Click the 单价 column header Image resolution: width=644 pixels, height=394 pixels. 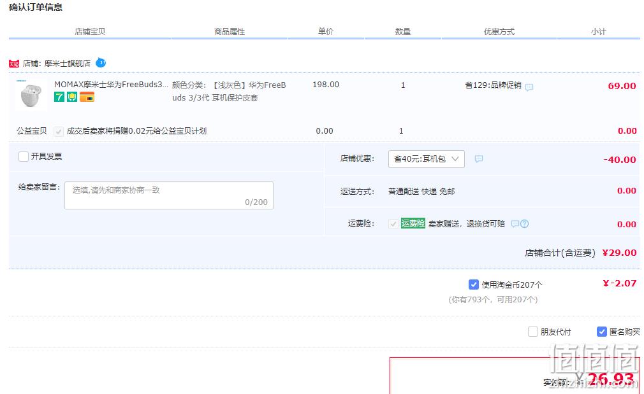click(326, 31)
